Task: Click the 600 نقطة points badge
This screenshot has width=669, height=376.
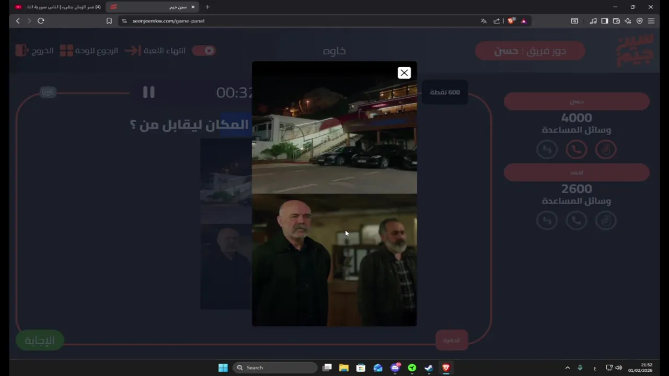Action: point(445,92)
